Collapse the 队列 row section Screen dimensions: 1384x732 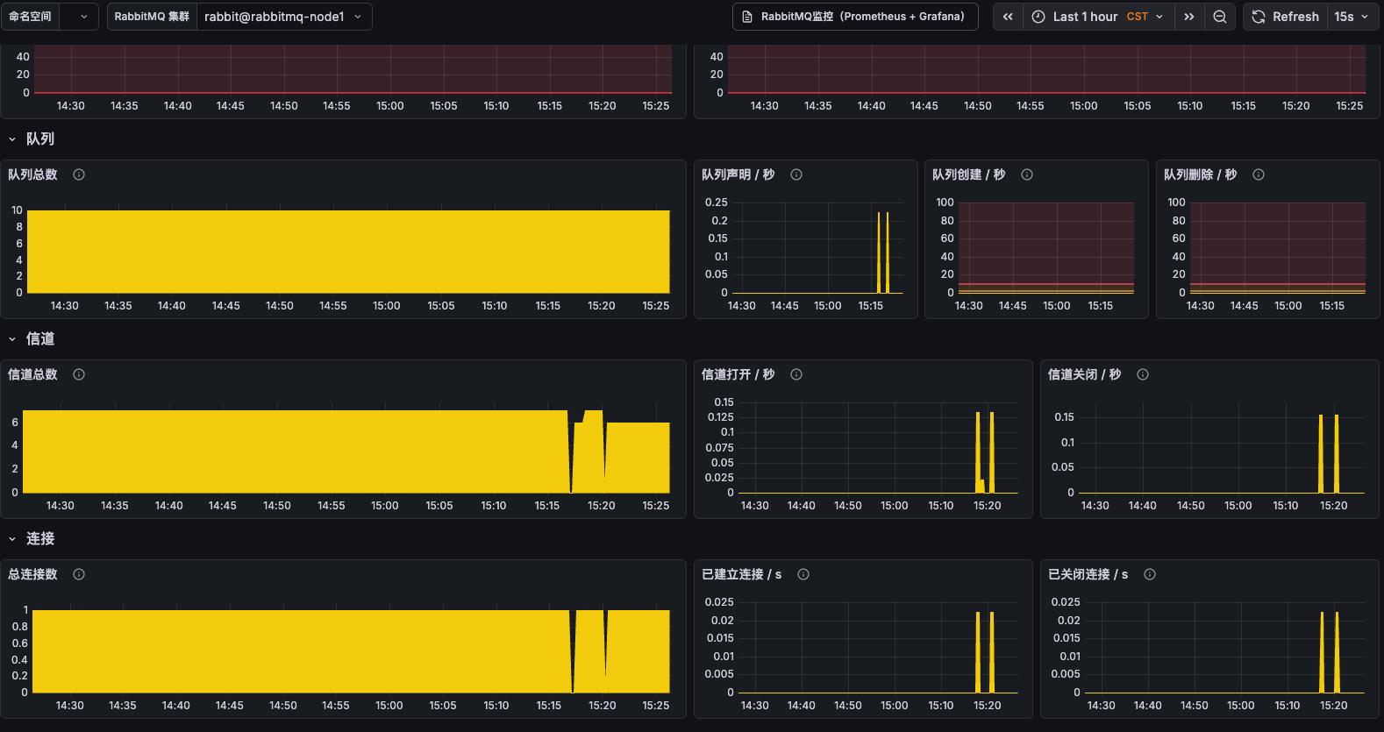(12, 139)
